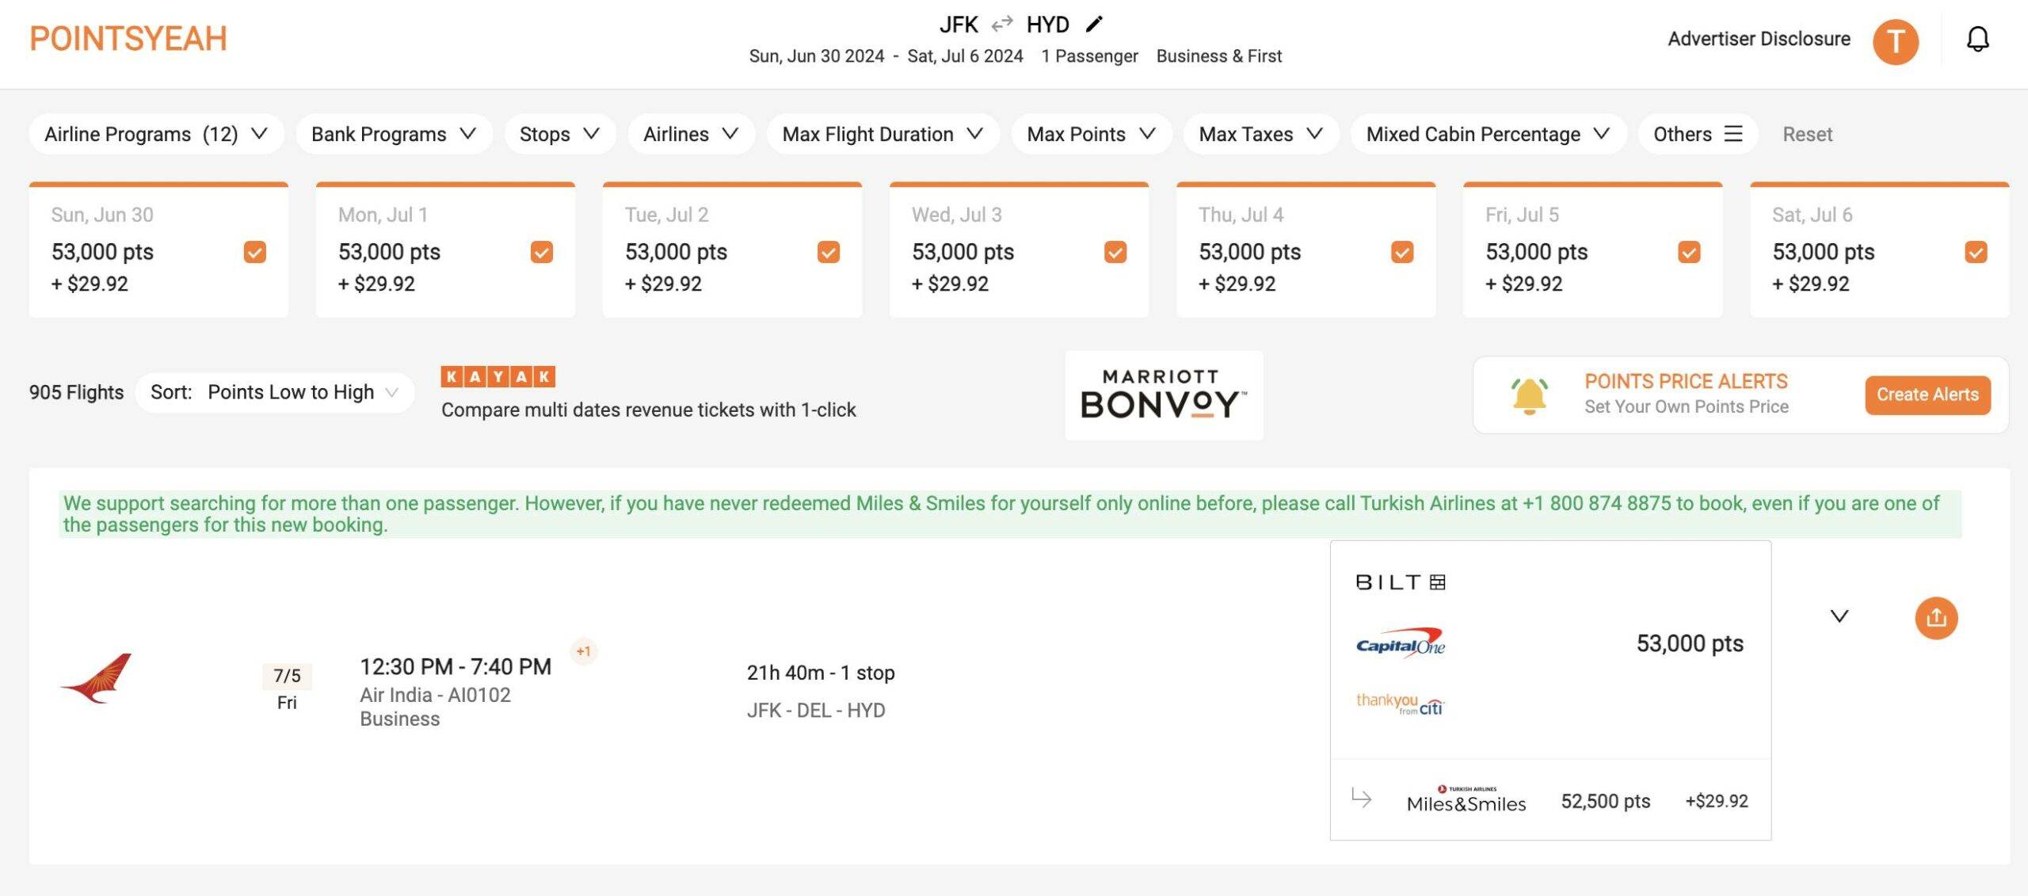Change the Sort Points Low to High dropdown

pos(274,392)
